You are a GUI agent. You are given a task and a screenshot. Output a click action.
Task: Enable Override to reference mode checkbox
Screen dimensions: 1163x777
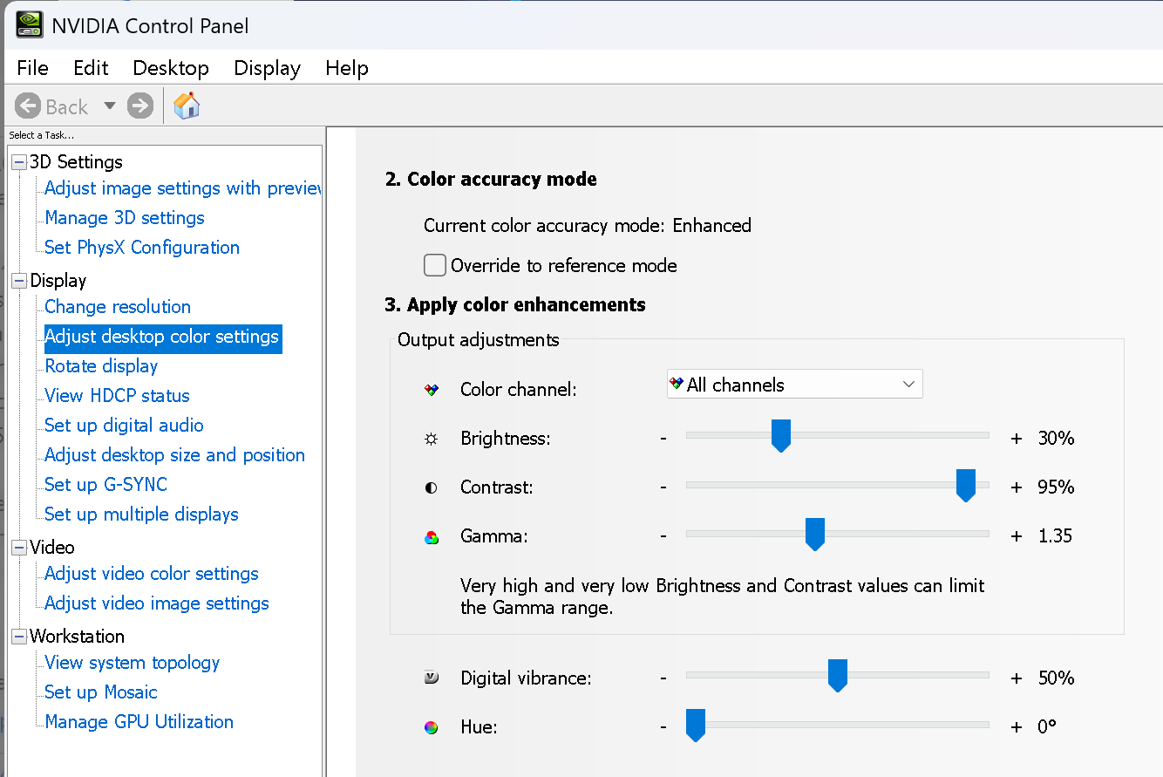[x=434, y=265]
